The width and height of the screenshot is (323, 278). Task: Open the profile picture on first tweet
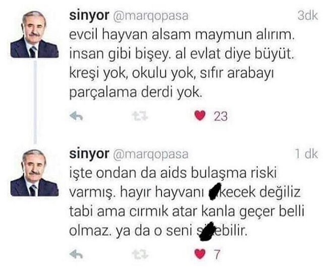pos(34,34)
